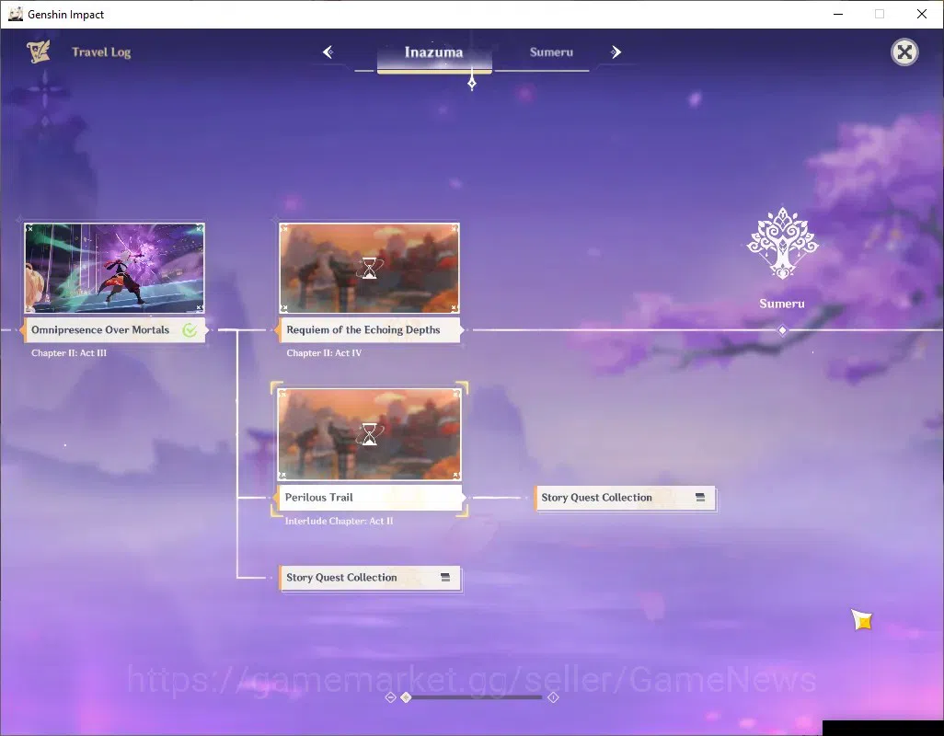The height and width of the screenshot is (736, 944).
Task: Open Requiem of the Echoing Depths thumbnail
Action: pos(369,269)
